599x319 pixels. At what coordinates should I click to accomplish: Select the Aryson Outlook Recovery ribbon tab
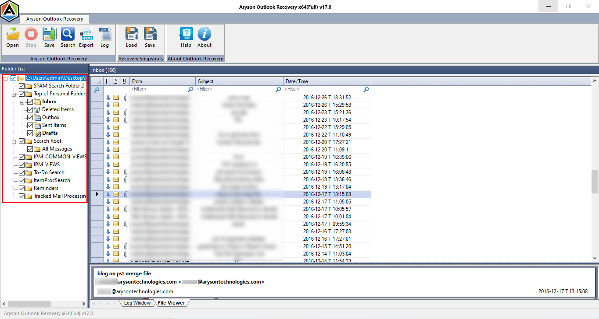pyautogui.click(x=54, y=19)
